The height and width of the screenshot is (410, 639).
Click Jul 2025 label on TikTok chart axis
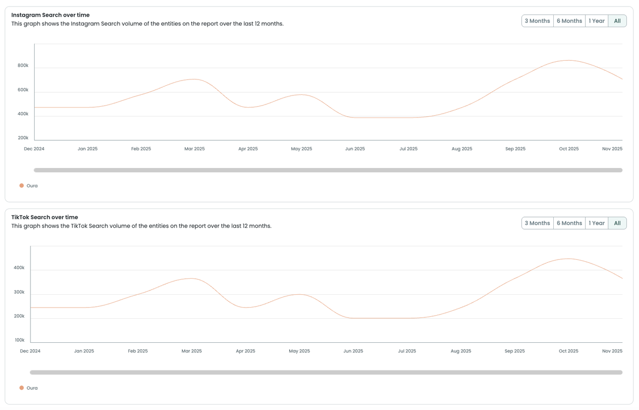[x=407, y=351]
